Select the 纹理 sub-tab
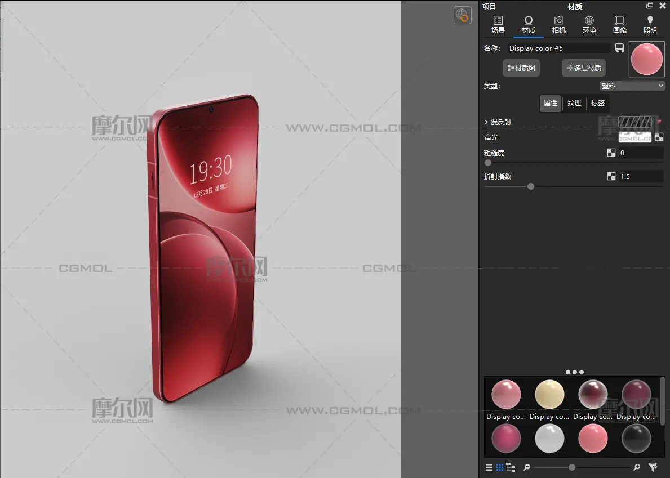The height and width of the screenshot is (478, 670). [574, 103]
